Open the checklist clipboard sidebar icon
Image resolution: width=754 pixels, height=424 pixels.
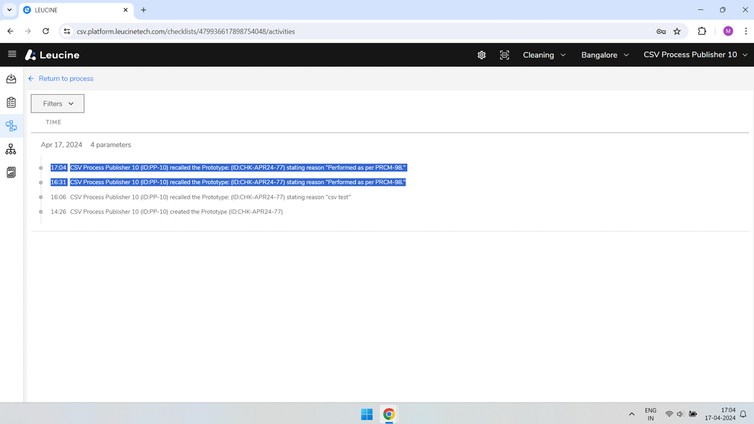(11, 102)
